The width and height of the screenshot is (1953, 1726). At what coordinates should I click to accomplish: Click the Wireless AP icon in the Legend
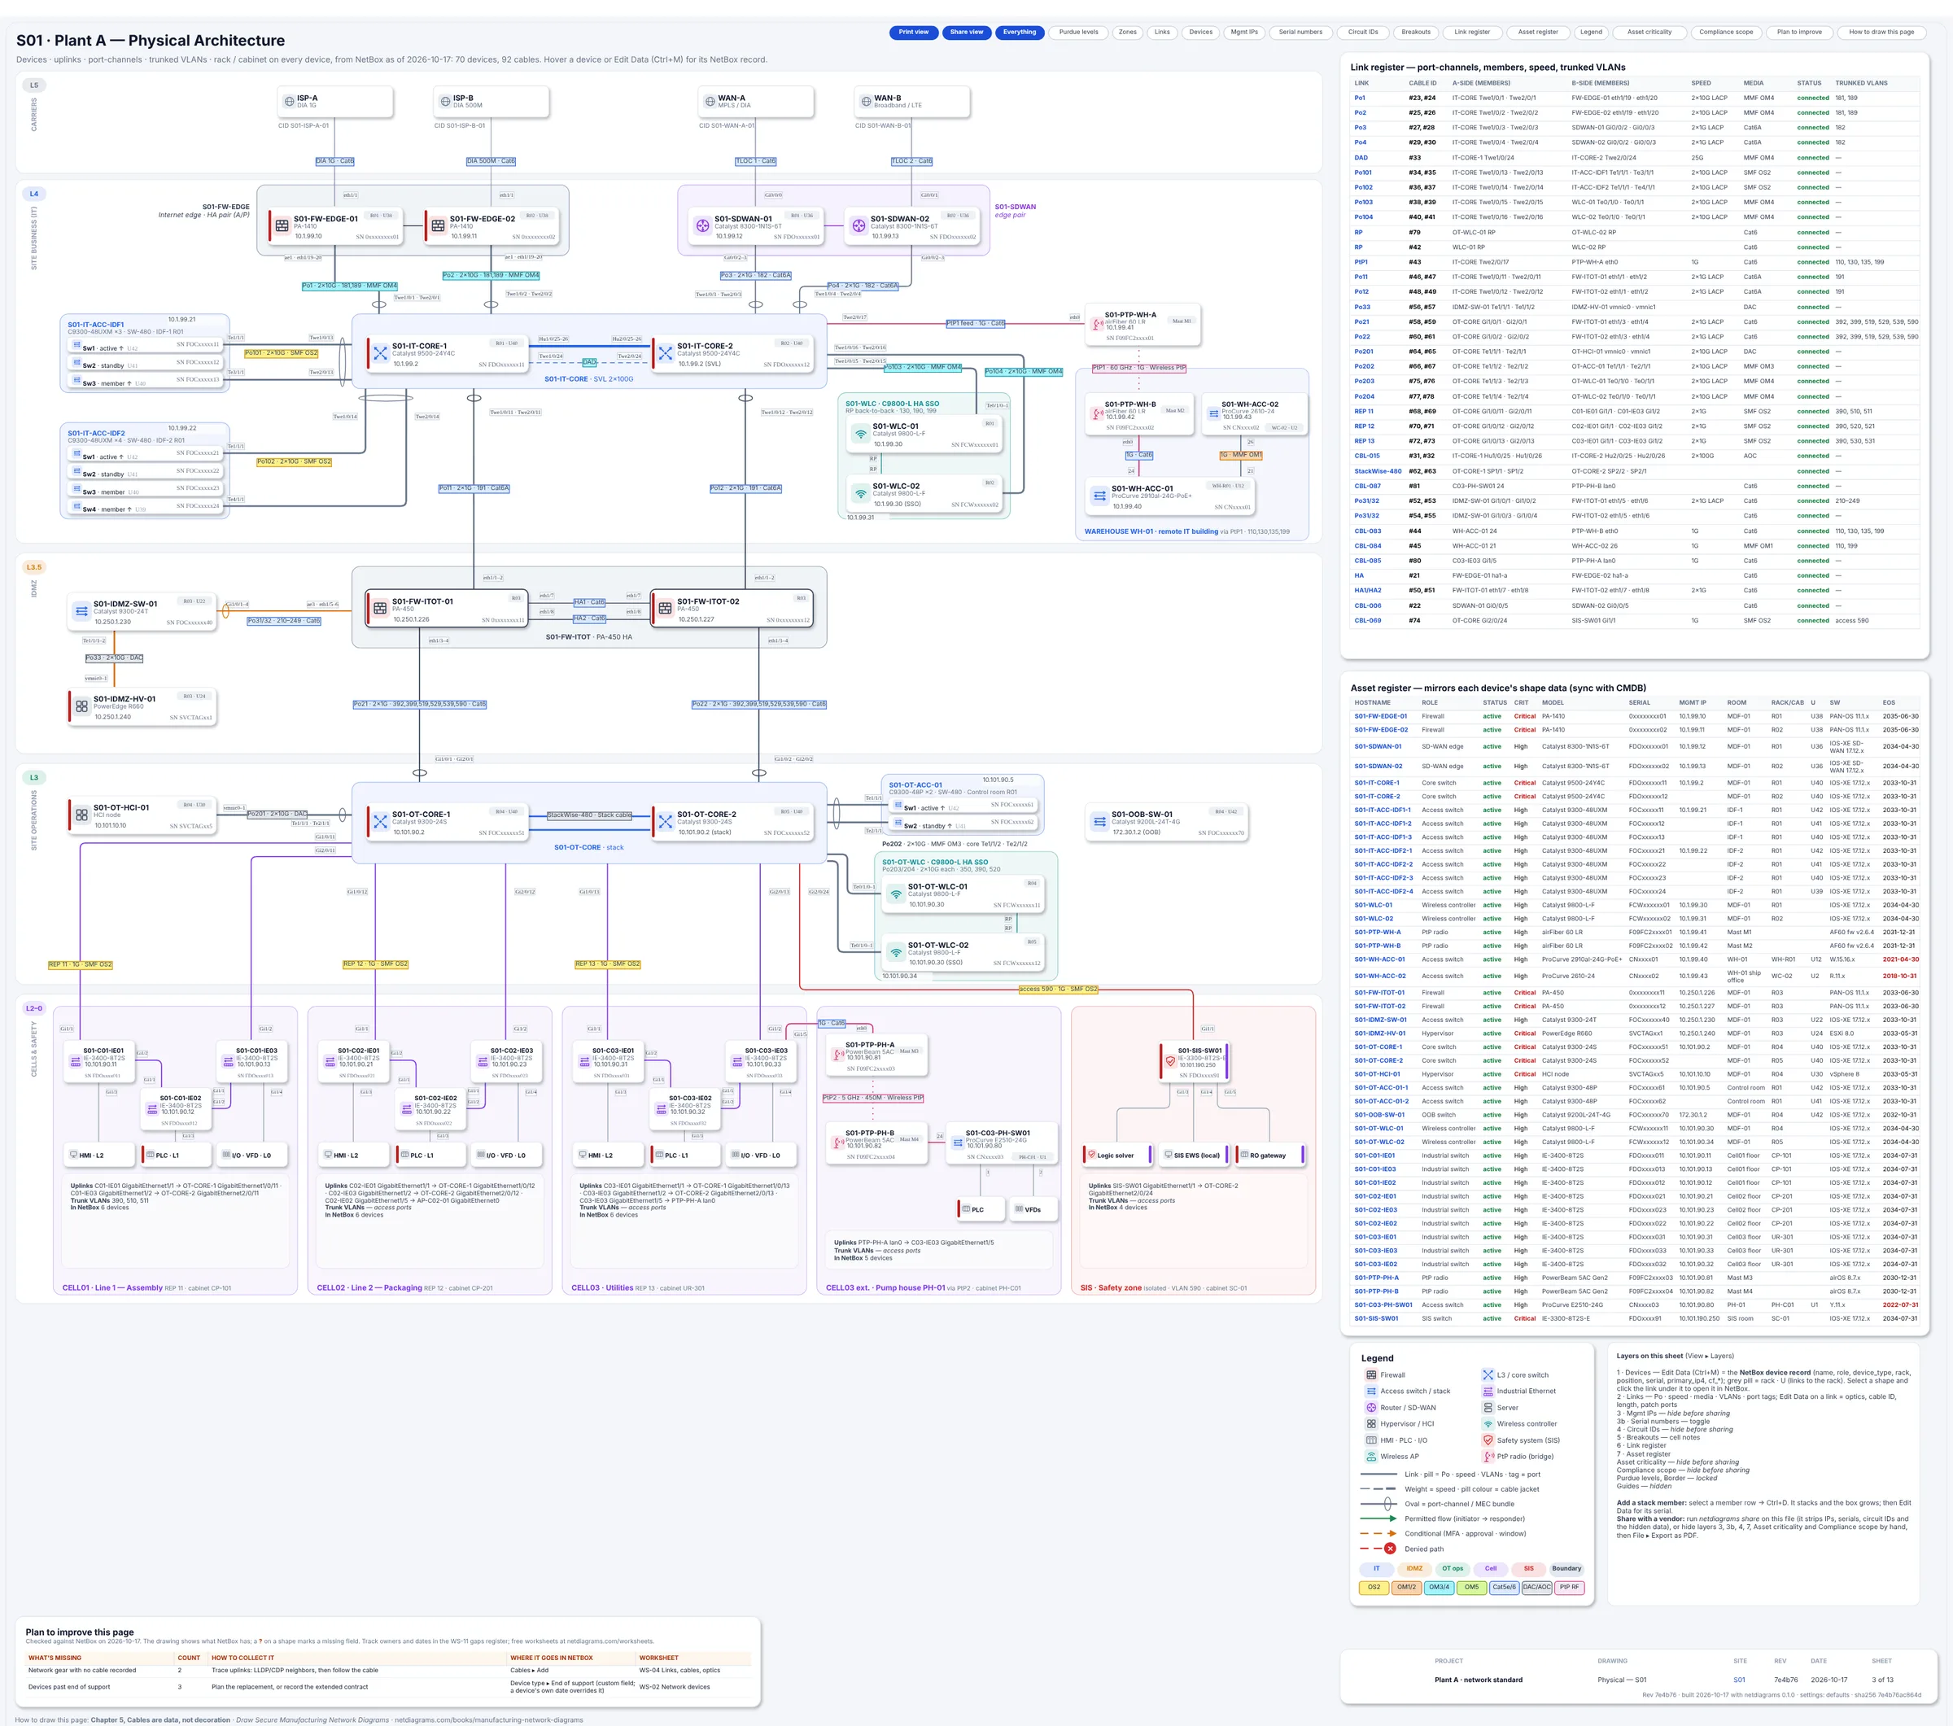[1371, 1457]
